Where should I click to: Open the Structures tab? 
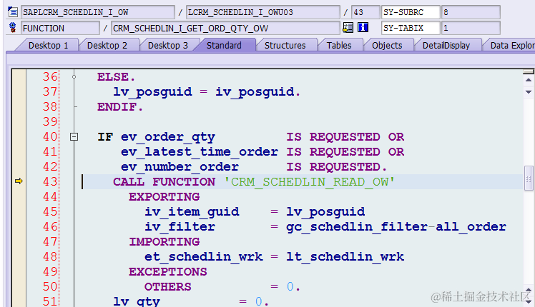point(285,45)
